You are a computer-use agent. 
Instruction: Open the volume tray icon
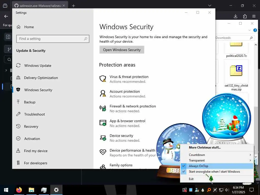tap(227, 190)
